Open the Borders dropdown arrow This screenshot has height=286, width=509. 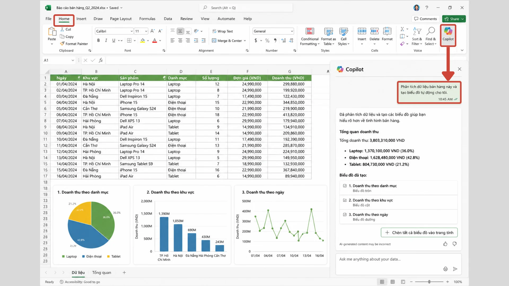tap(135, 41)
